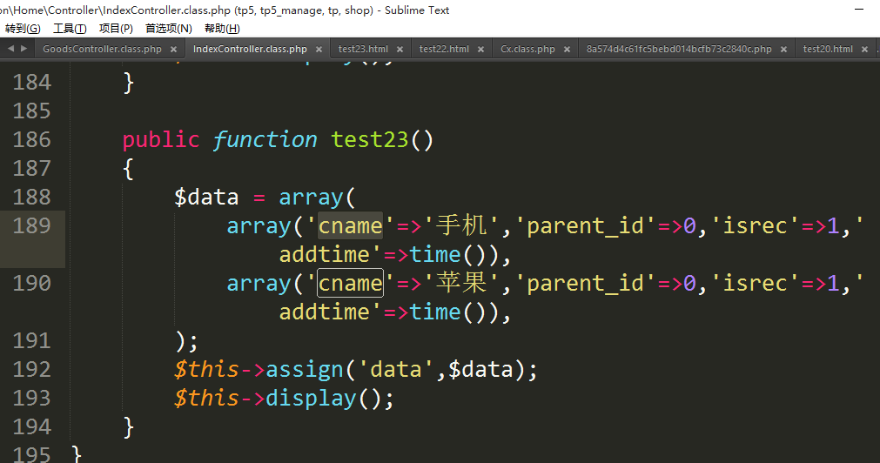
Task: Close the 8a574d4c61fc5bebd014bcfb73c2840c.php tab
Action: click(x=784, y=50)
